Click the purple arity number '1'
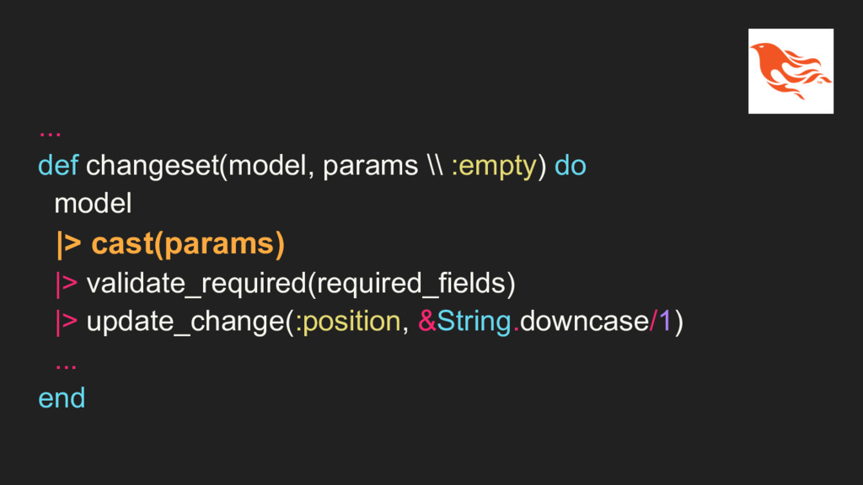Screen dimensions: 863x485 click(x=665, y=321)
